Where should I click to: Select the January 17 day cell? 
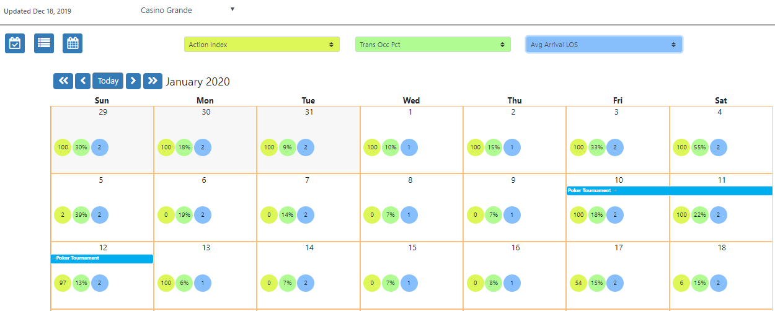618,275
